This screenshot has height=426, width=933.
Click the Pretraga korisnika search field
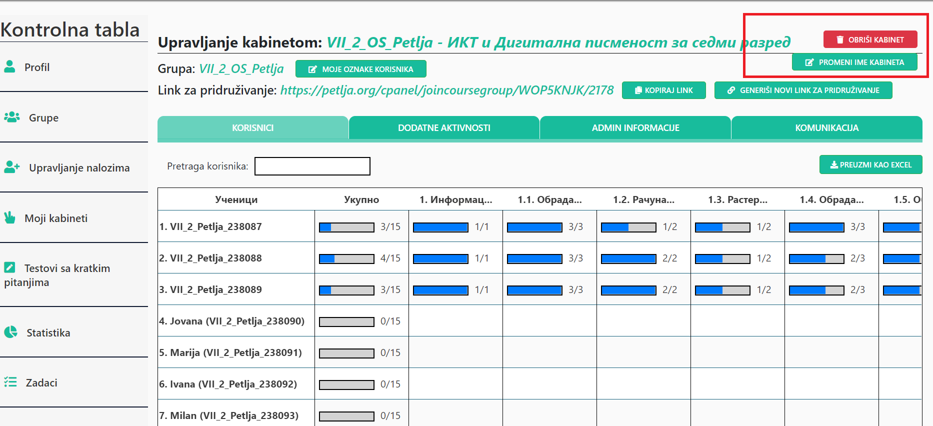pyautogui.click(x=312, y=166)
